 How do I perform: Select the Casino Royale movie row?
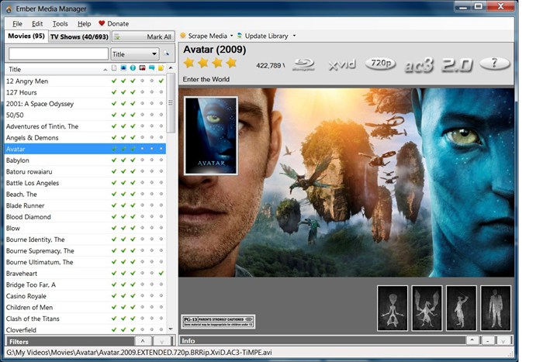point(85,296)
